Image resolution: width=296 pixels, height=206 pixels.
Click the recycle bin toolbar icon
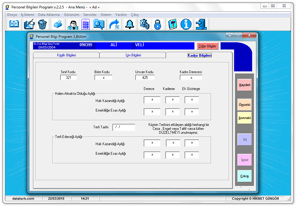pyautogui.click(x=42, y=24)
